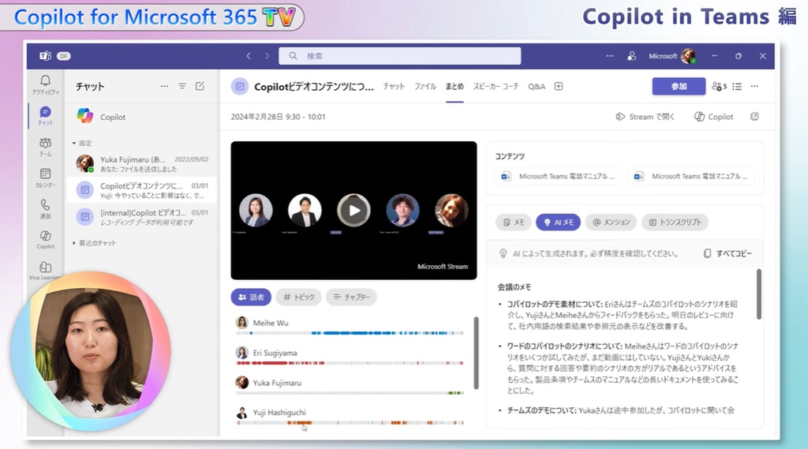Open first Microsoft Teams 電話マニュアル file
Viewport: 808px width, 449px height.
click(x=558, y=176)
